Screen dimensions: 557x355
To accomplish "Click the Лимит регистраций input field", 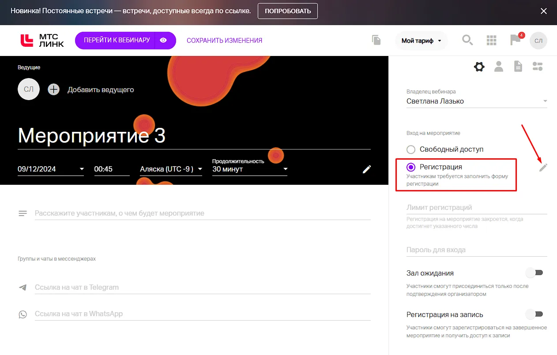I will pos(476,208).
